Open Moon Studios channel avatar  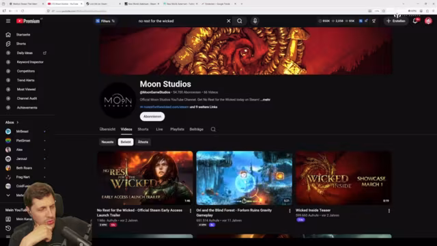pos(118,100)
